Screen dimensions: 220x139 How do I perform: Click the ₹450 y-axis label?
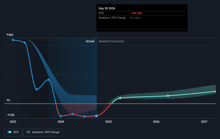tap(10, 35)
